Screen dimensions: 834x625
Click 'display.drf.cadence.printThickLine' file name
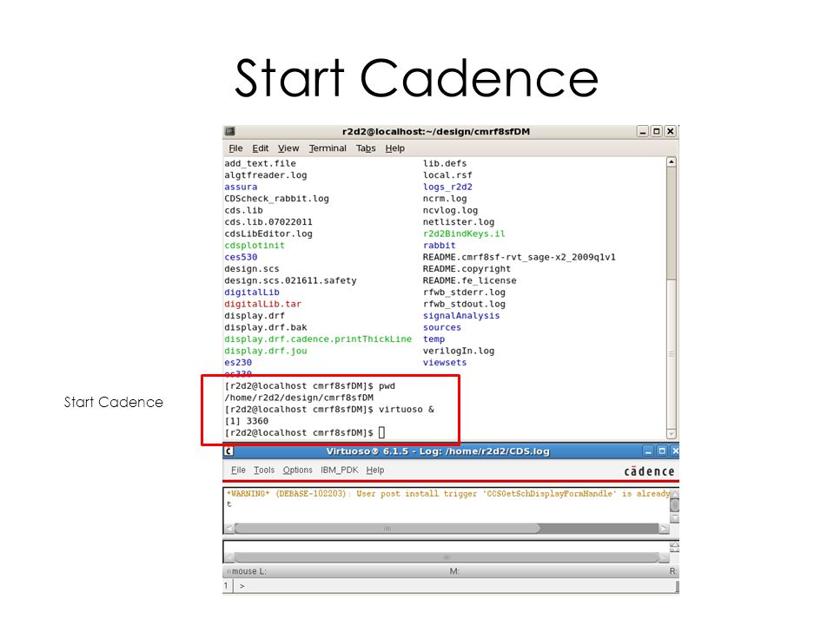(318, 339)
